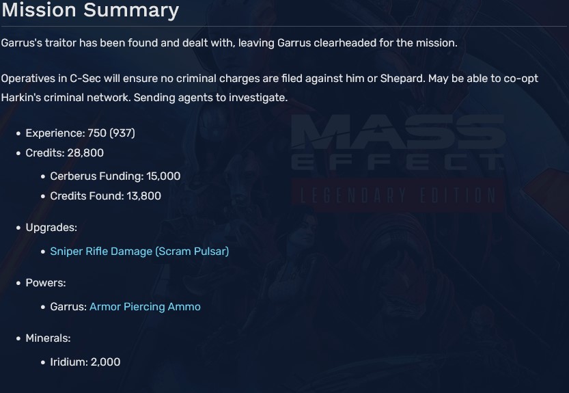Click the Mass Effect logo watermark

point(398,142)
